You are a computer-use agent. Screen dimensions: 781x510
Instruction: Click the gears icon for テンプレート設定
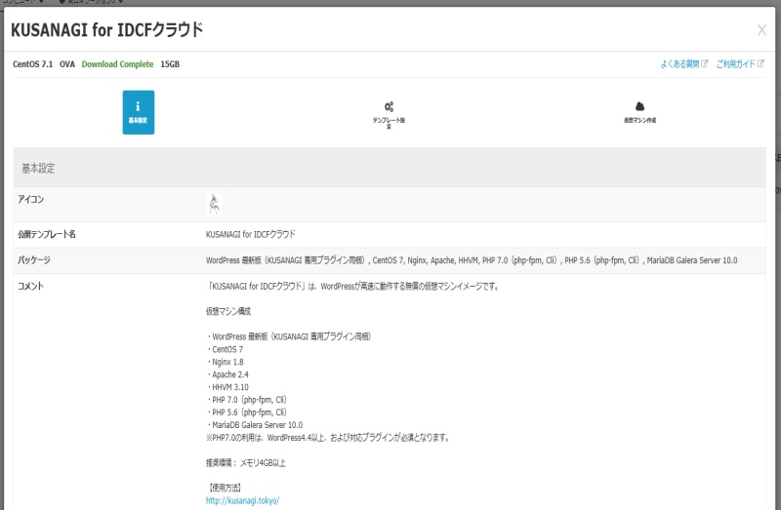pos(389,106)
